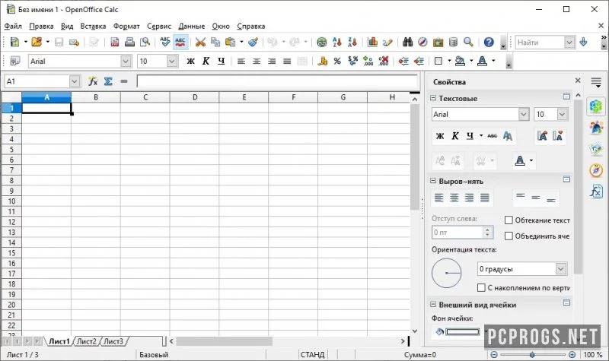Apply Percent number format icon

[x=337, y=61]
